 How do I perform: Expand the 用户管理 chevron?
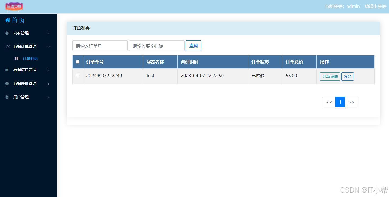(48, 97)
